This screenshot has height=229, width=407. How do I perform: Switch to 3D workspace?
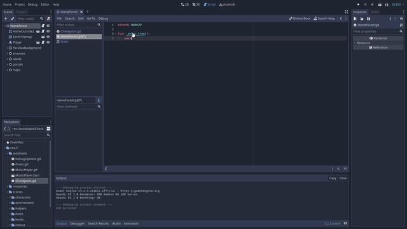click(x=197, y=4)
